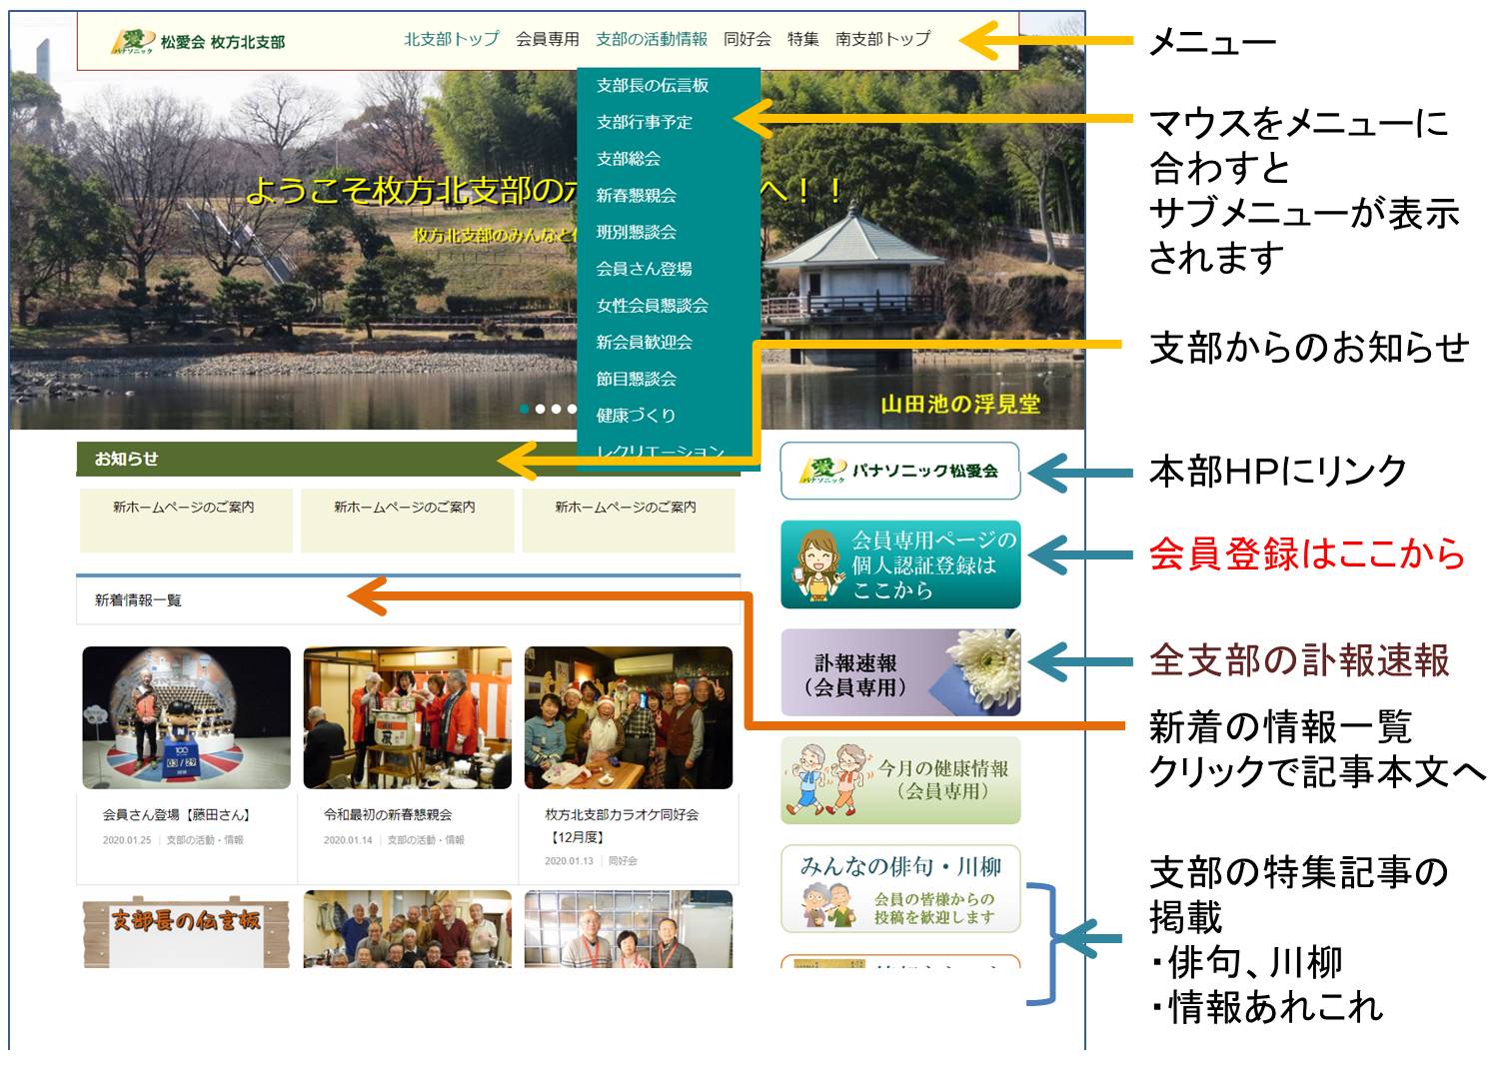
Task: Open the 支部の活動情報 menu
Action: [651, 39]
